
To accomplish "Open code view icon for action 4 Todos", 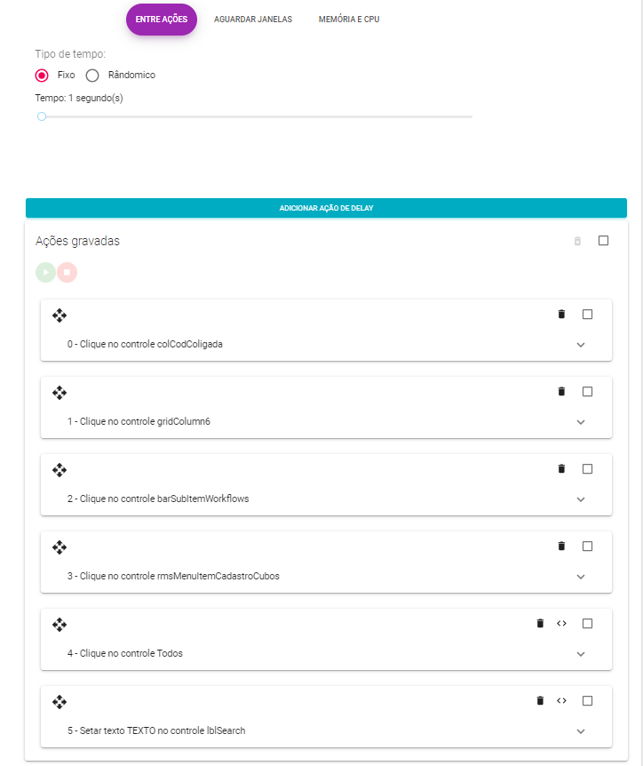I will (561, 624).
